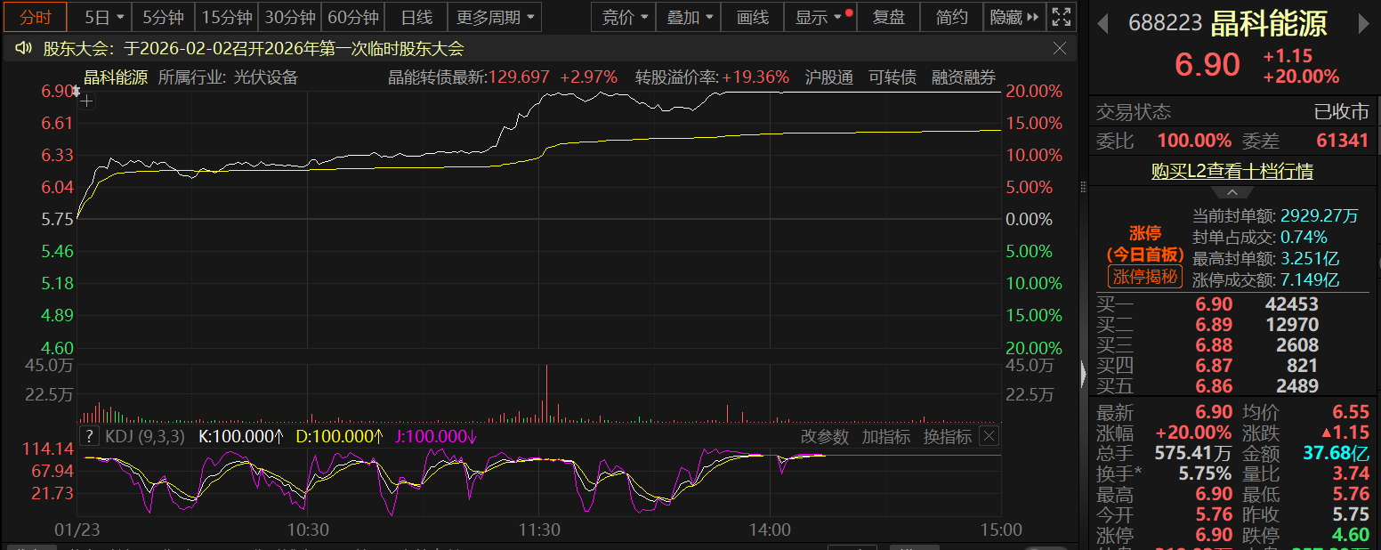Viewport: 1381px width, 550px height.
Task: Click the speaker announcement icon
Action: tap(24, 49)
